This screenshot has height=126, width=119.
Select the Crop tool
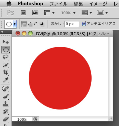(x=6, y=72)
